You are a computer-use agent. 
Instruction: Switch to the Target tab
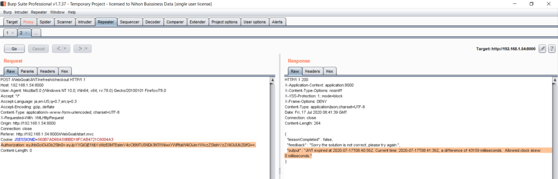coord(12,22)
